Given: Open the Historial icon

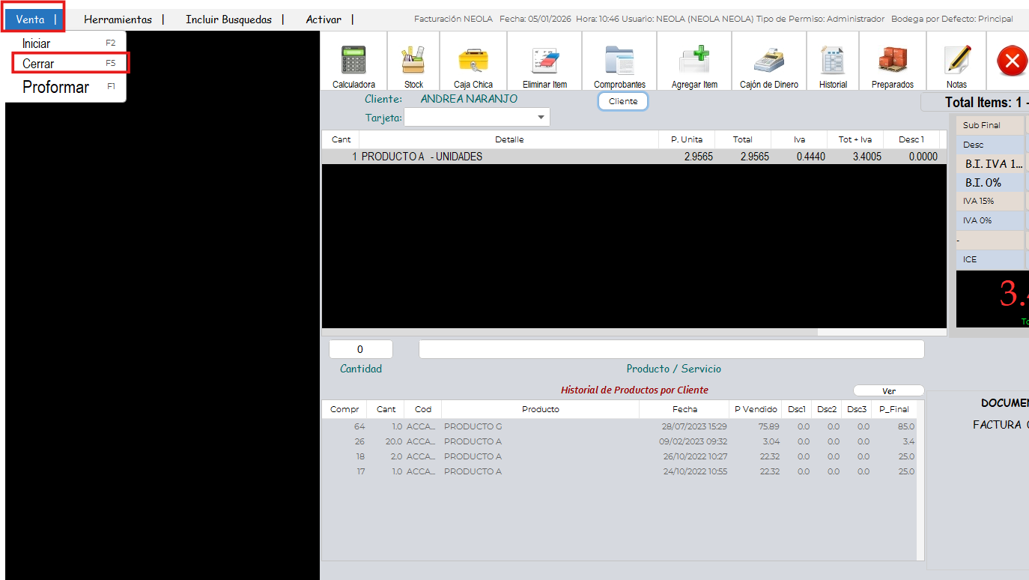Looking at the screenshot, I should point(833,61).
